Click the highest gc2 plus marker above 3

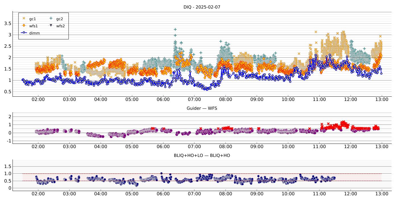coord(175,29)
